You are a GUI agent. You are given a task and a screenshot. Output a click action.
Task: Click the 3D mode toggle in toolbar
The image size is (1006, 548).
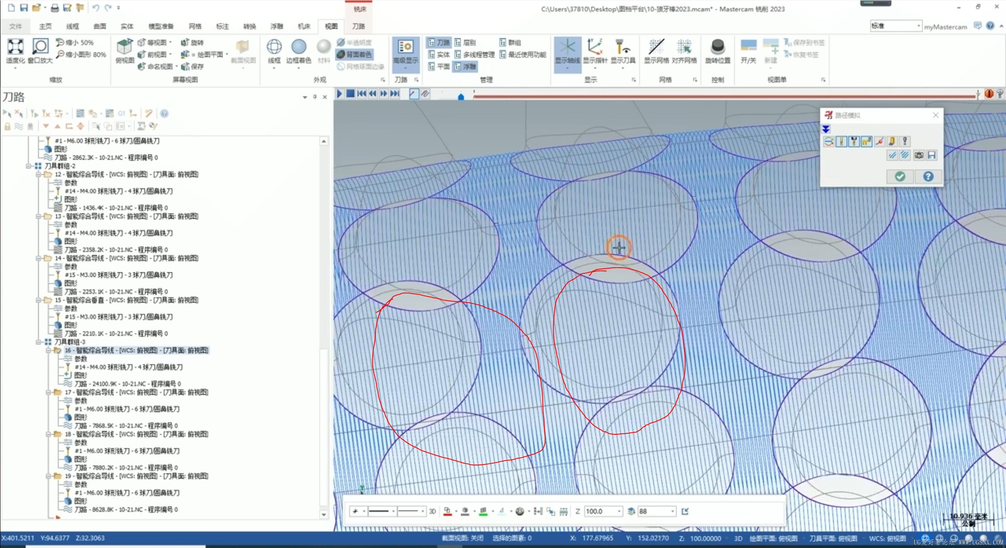[432, 511]
